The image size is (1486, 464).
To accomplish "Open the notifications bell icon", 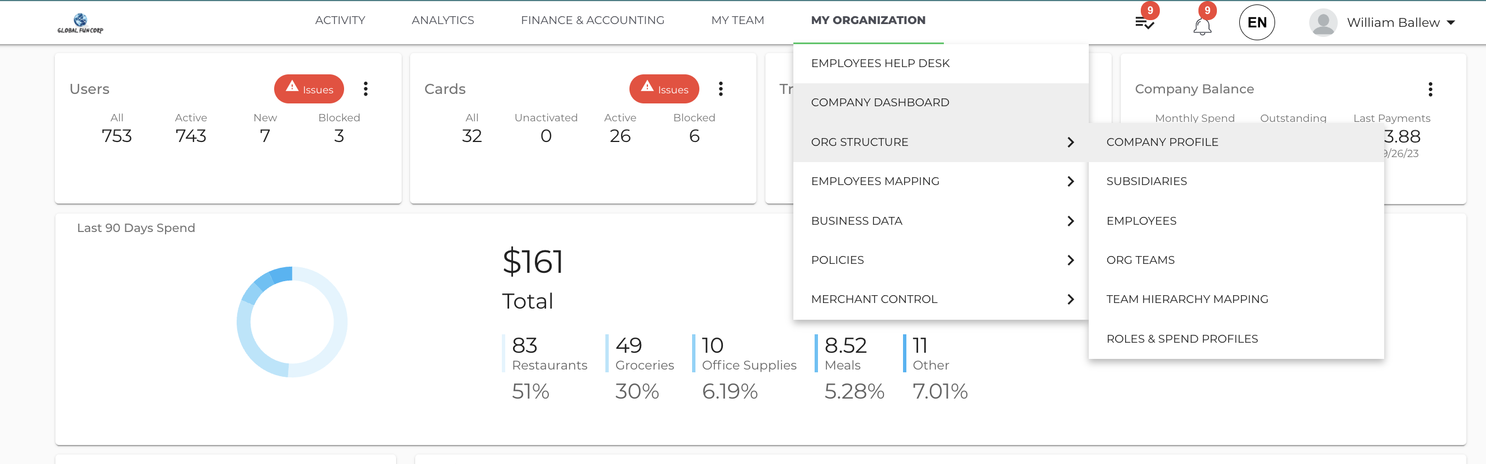I will coord(1202,26).
